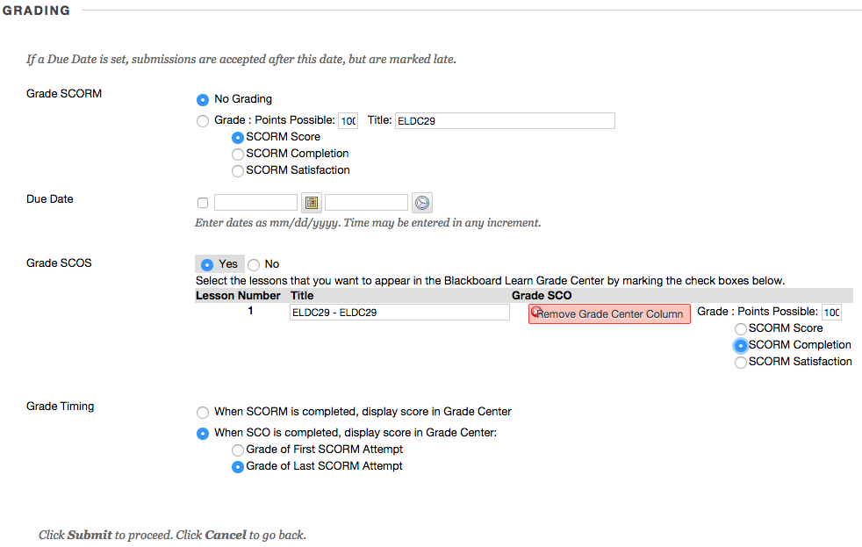This screenshot has height=547, width=862.
Task: Choose SCORM Score for lesson 1 SCO
Action: (x=741, y=329)
